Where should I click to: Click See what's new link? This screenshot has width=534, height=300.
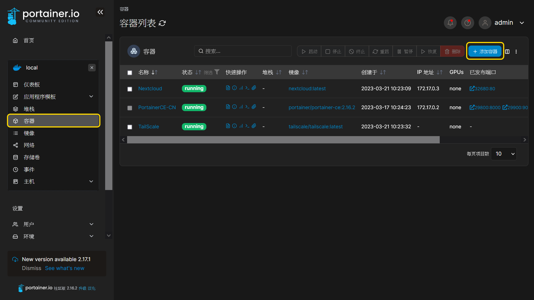click(65, 268)
